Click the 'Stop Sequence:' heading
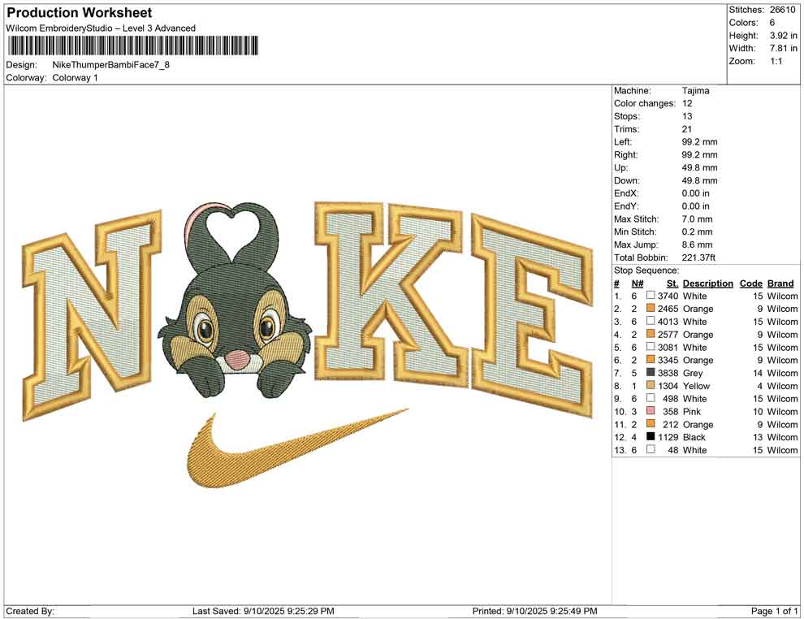Image resolution: width=804 pixels, height=619 pixels. click(x=646, y=271)
